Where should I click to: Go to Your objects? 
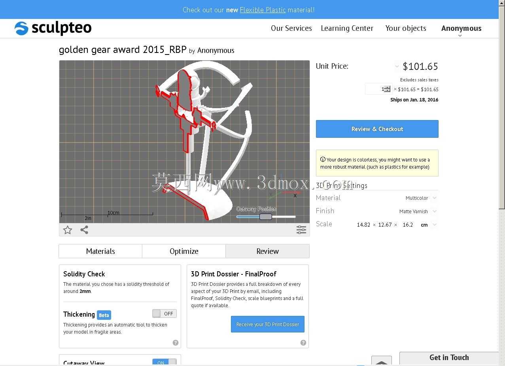406,28
